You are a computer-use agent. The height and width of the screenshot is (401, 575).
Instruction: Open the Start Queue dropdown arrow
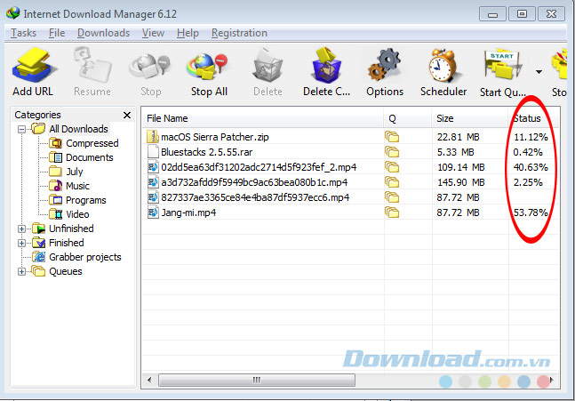(x=539, y=72)
